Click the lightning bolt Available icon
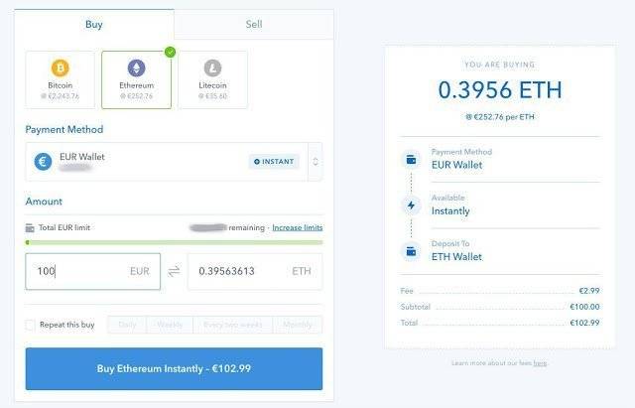Viewport: 635px width, 408px height. tap(411, 205)
